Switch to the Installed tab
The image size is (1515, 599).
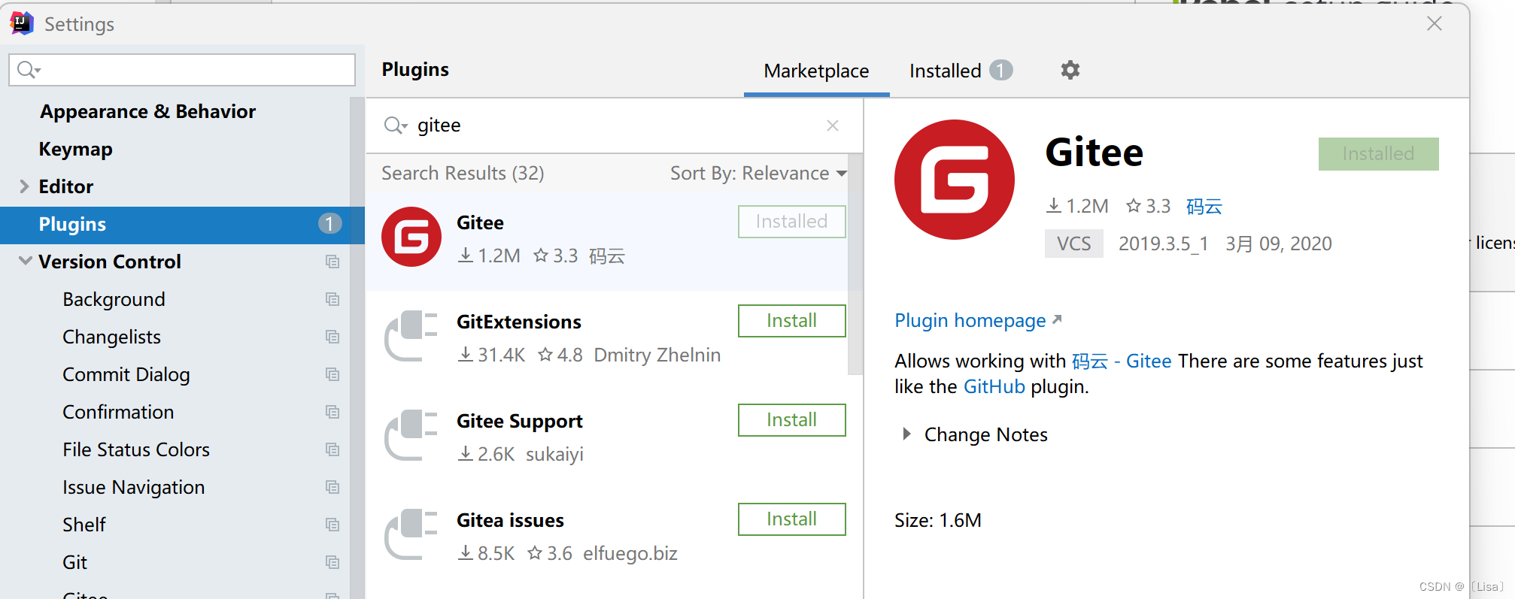(945, 70)
